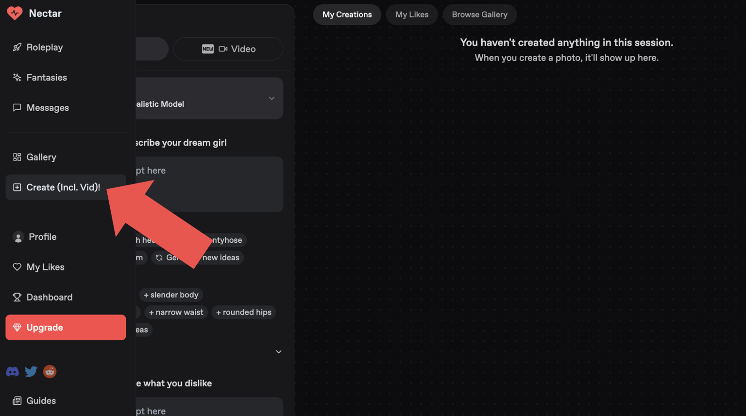
Task: Open Roleplay rocket icon
Action: click(x=17, y=47)
